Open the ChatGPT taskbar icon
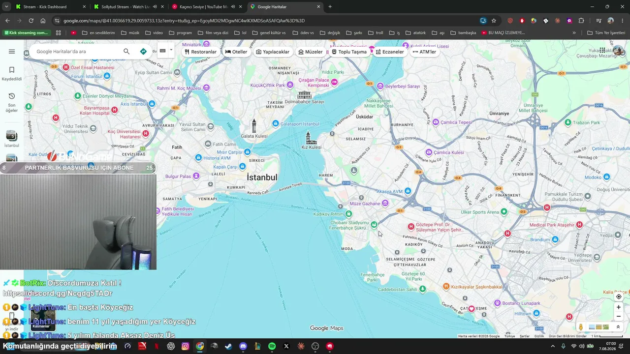This screenshot has height=354, width=630. 171,346
